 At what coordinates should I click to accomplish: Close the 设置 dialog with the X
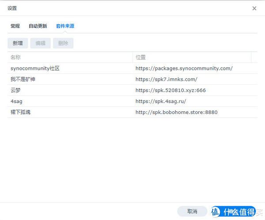pyautogui.click(x=254, y=8)
